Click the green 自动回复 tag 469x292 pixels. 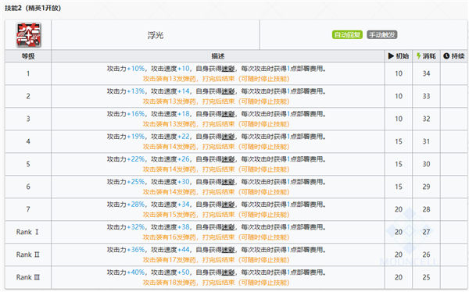coord(347,35)
